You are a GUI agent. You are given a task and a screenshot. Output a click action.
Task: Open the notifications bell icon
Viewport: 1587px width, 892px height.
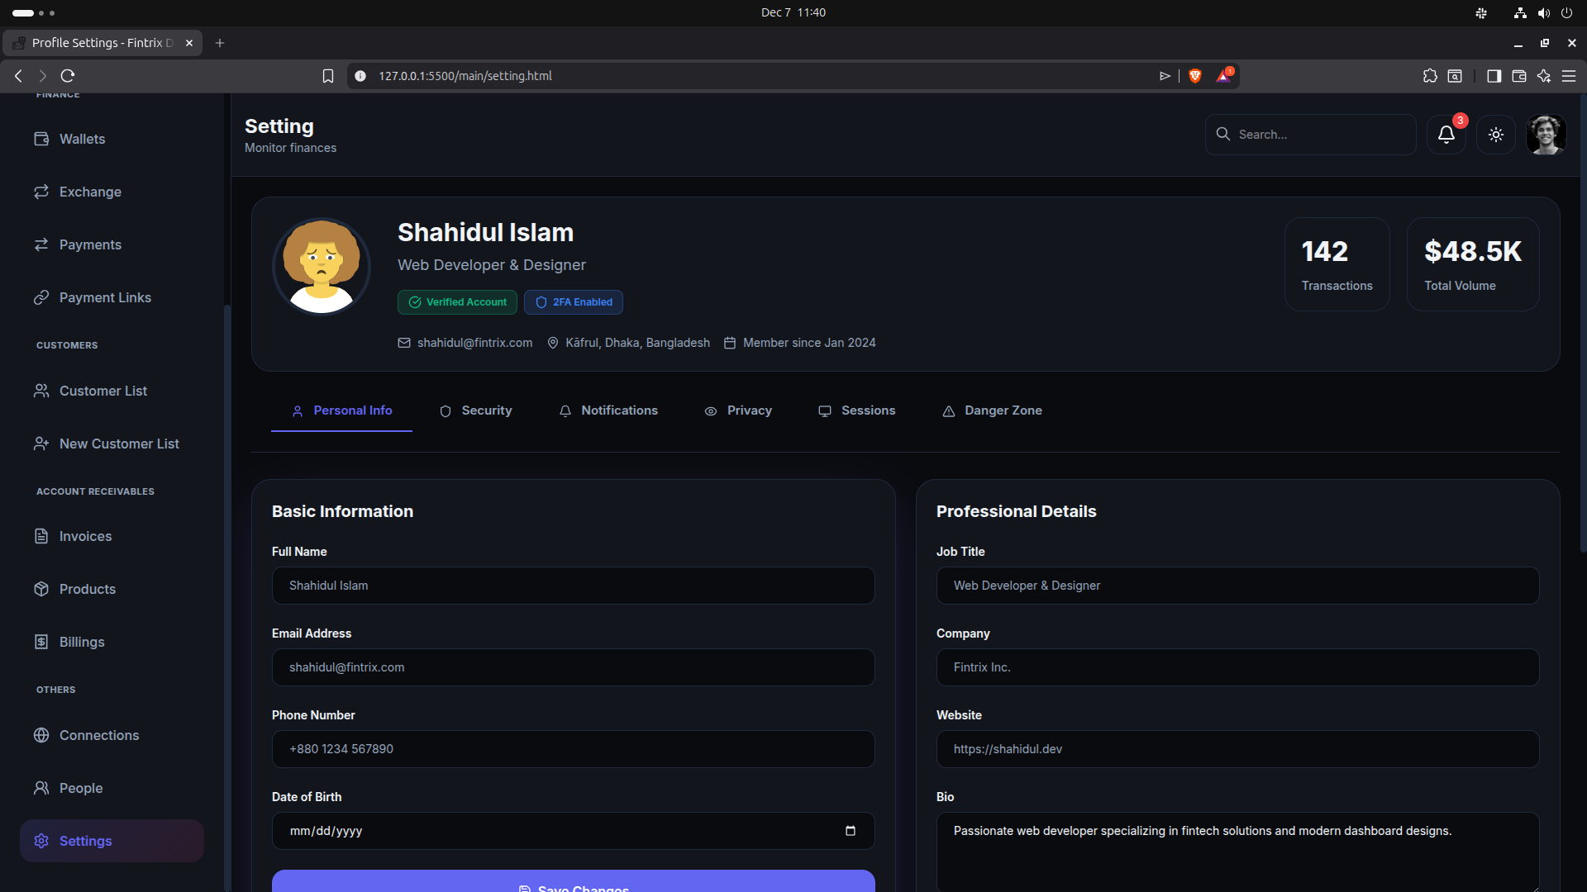[x=1446, y=135]
